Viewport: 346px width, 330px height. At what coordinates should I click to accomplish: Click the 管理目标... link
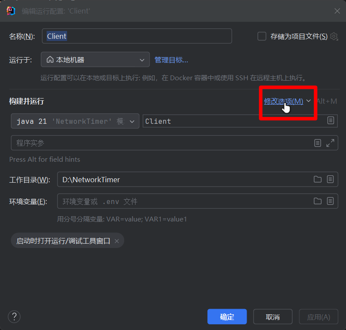171,60
